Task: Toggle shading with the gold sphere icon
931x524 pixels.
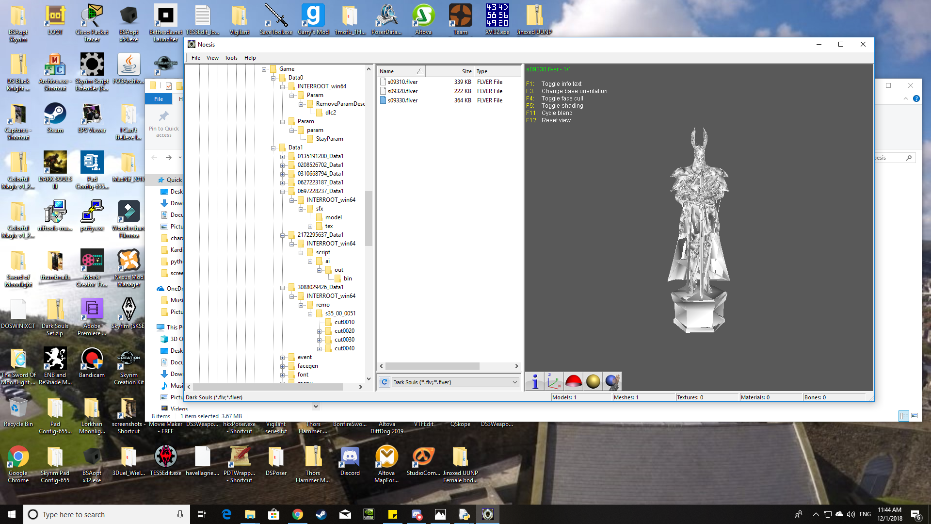Action: [x=593, y=381]
